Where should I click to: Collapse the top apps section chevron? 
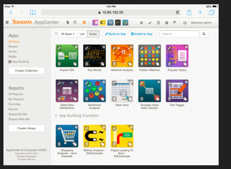point(56,34)
